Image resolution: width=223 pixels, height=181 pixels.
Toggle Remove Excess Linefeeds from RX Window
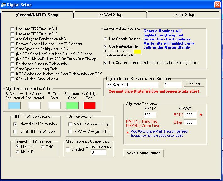12,44
